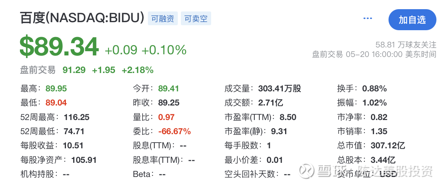The width and height of the screenshot is (446, 185).
Task: Click the 盘前交易 price 91.29
Action: (x=74, y=70)
